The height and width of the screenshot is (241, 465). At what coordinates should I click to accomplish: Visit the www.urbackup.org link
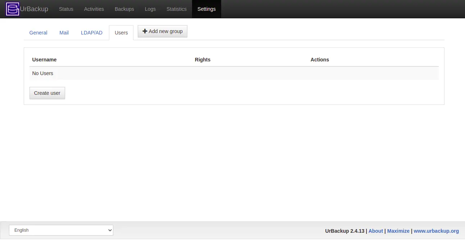[436, 231]
